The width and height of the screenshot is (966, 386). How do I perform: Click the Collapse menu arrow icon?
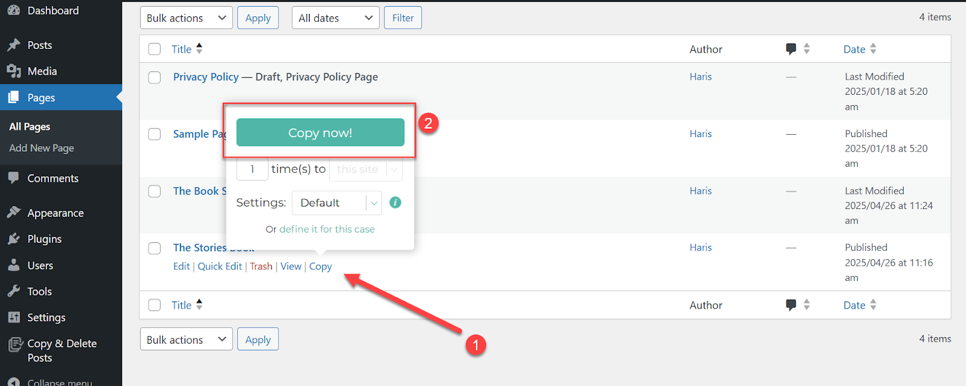(13, 382)
